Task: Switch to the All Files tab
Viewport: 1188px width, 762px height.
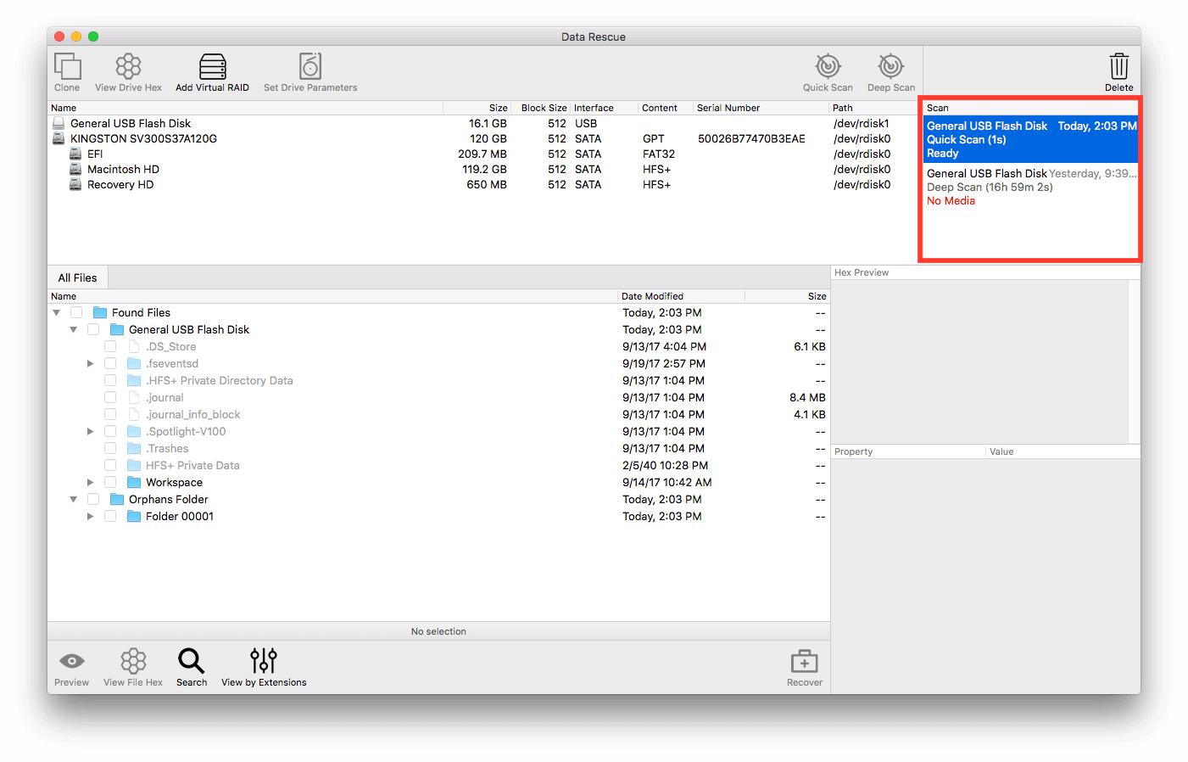Action: [77, 277]
